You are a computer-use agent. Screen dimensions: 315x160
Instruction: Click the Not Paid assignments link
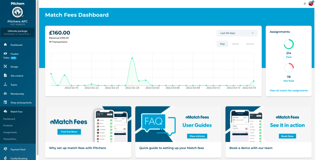tap(289, 81)
